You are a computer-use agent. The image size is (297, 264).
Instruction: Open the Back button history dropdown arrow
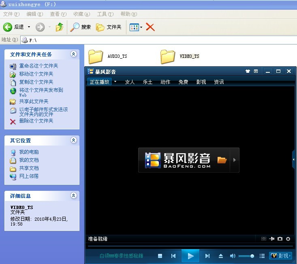(29, 27)
